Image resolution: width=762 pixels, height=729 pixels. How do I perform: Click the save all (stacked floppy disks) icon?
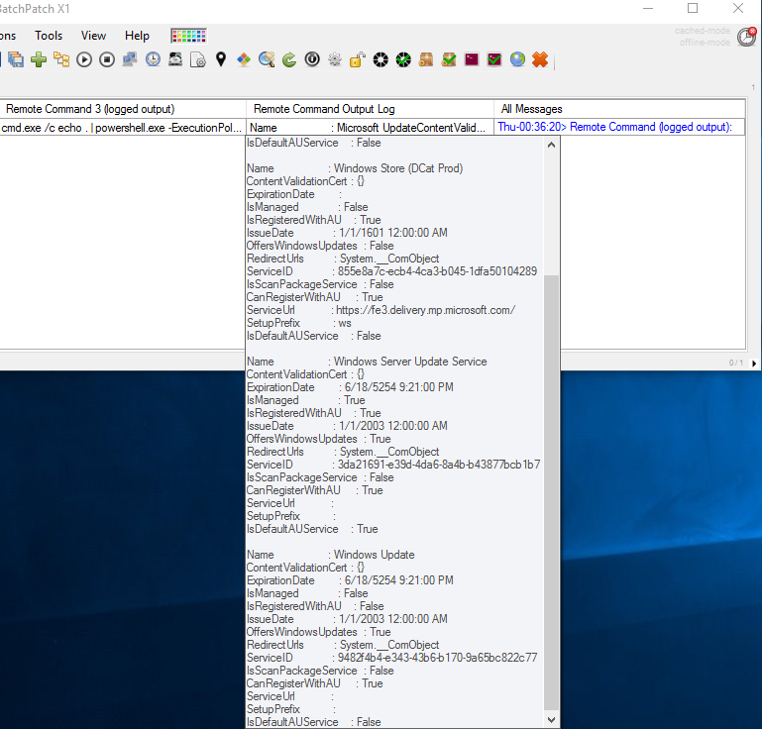(16, 59)
